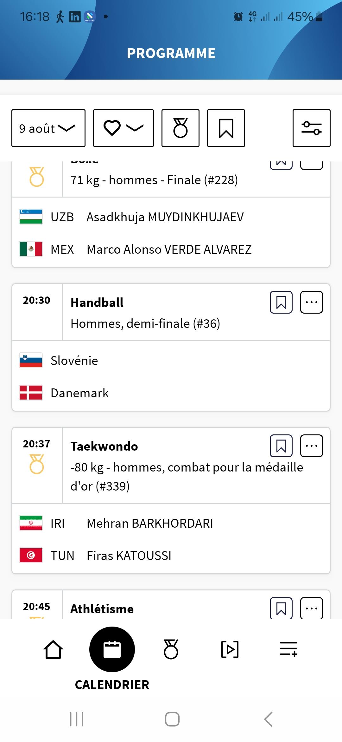Open the 9 août date dropdown
Image resolution: width=342 pixels, height=742 pixels.
[48, 128]
